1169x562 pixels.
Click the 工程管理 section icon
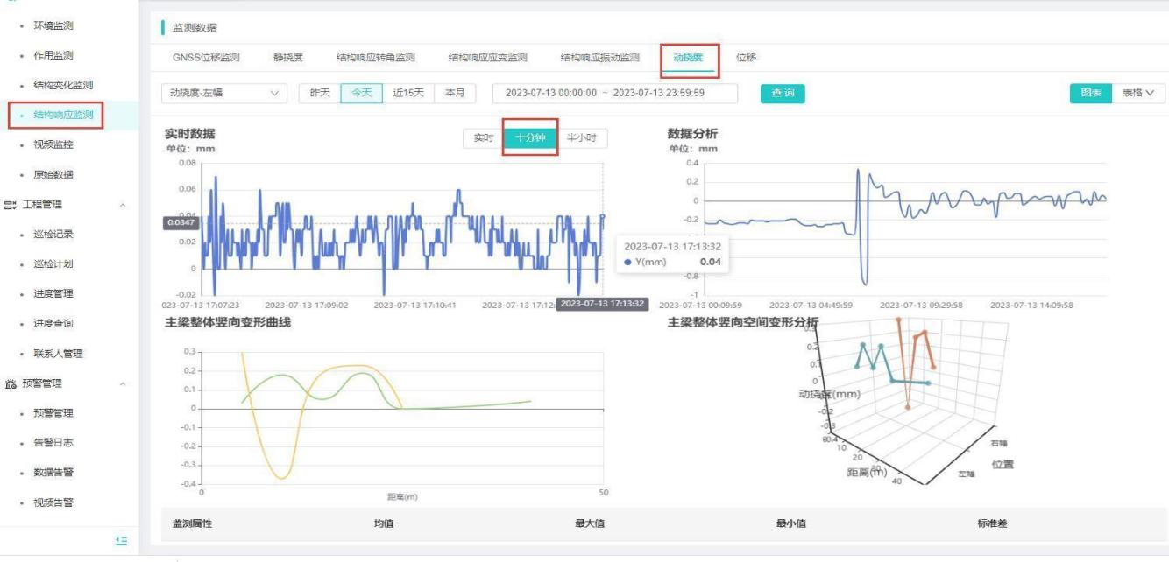[11, 205]
